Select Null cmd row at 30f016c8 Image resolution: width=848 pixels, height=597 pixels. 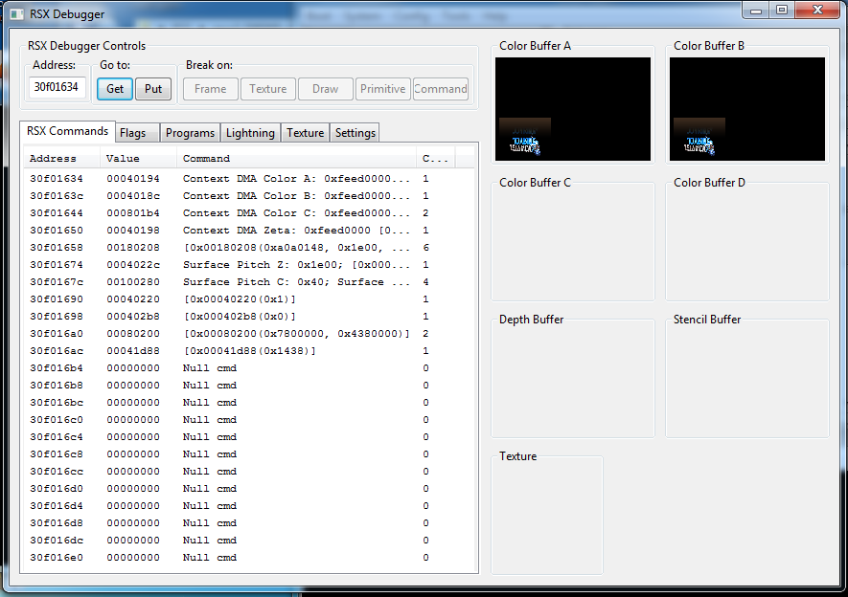249,454
